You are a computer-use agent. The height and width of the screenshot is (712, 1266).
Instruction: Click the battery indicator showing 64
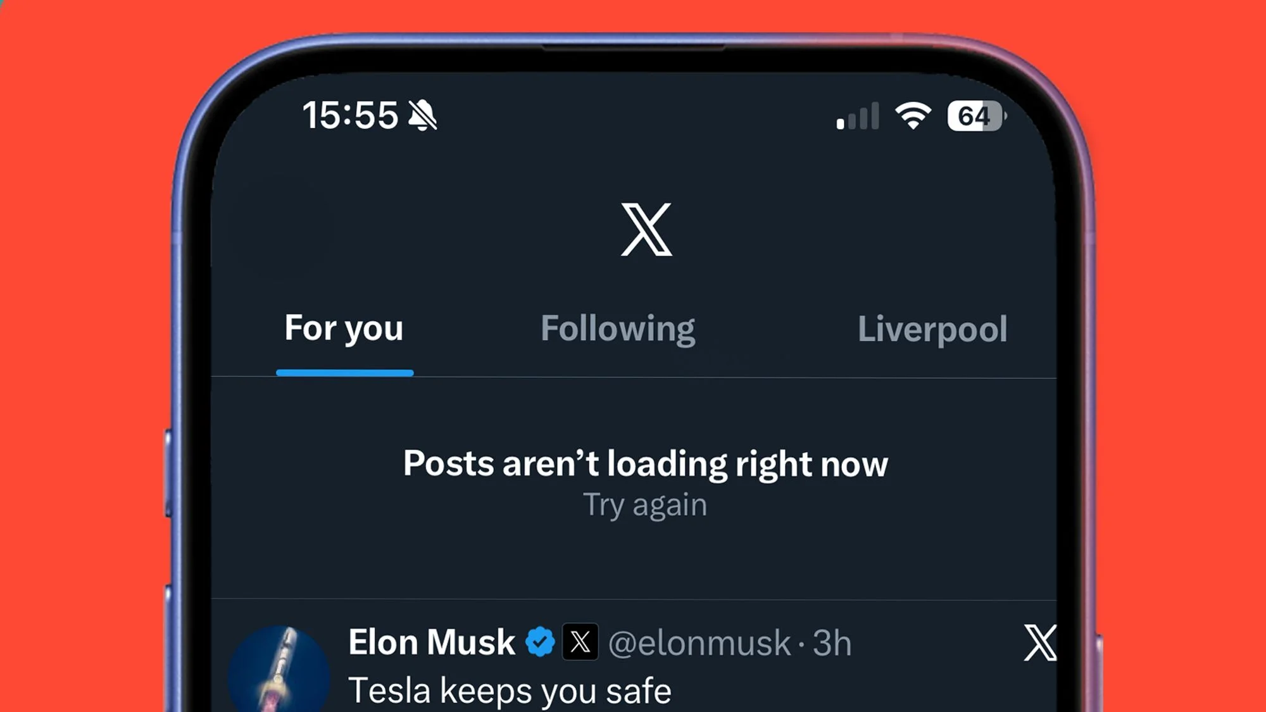point(975,116)
